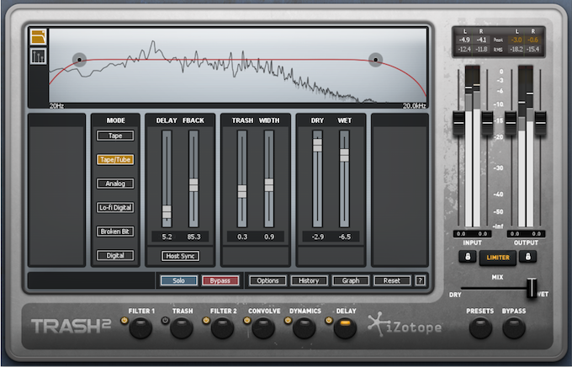Click the feedback value 85.3 field

pyautogui.click(x=193, y=237)
